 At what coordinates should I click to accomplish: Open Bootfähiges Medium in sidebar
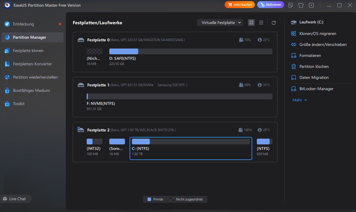pos(32,90)
